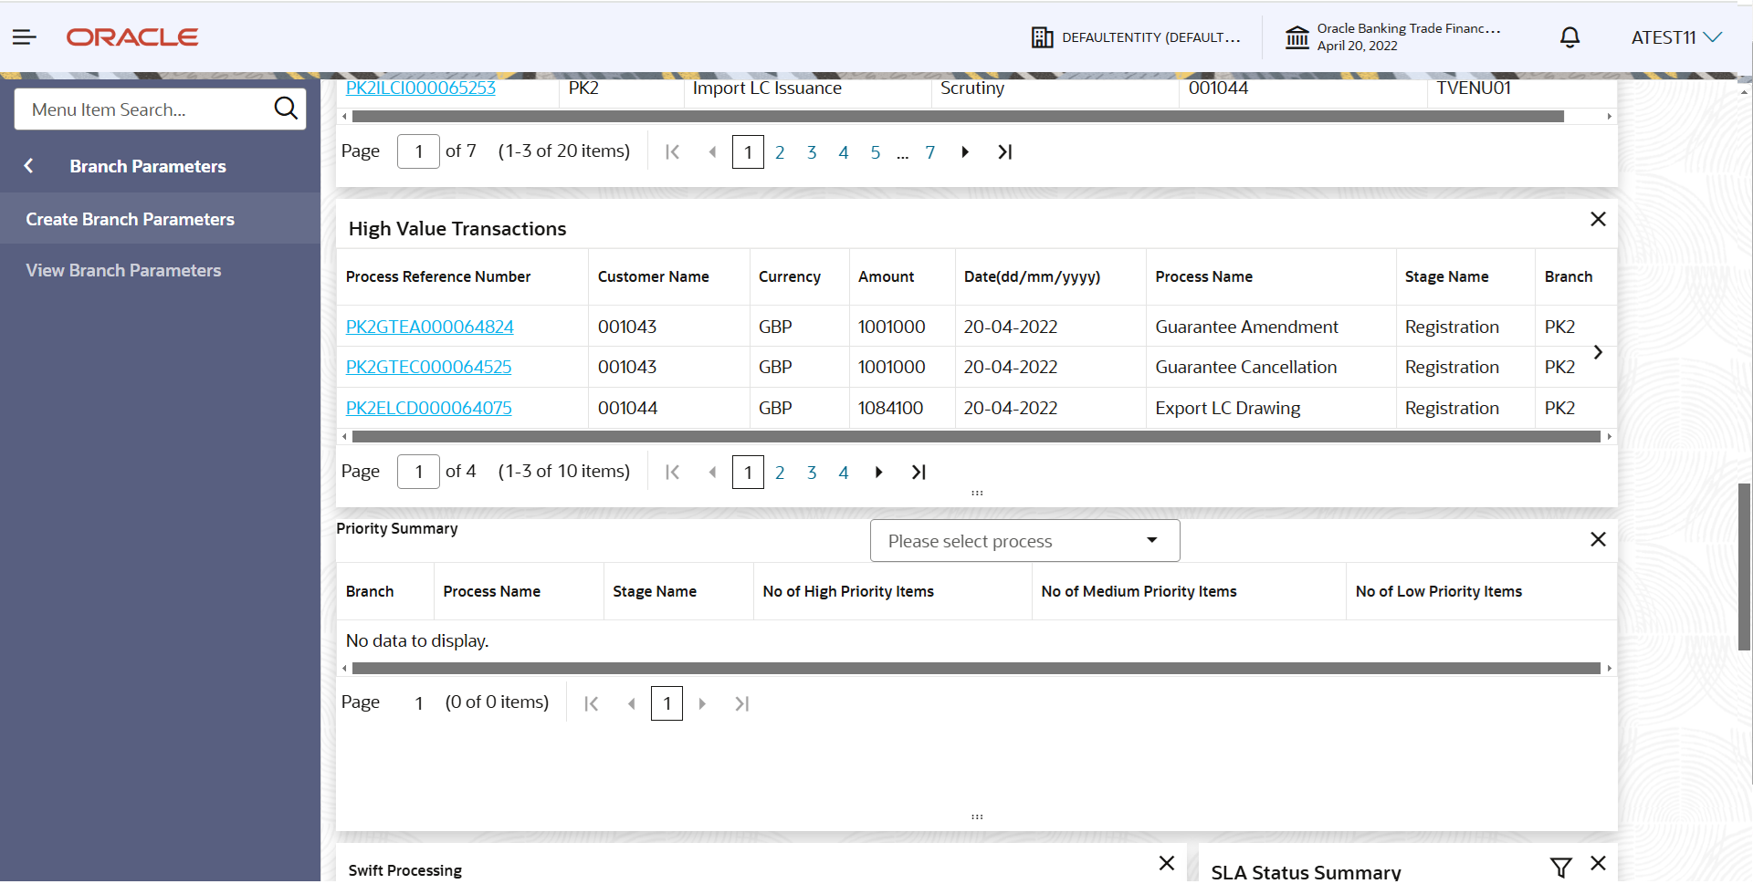Click the Oracle logo
This screenshot has height=884, width=1753.
[x=131, y=36]
